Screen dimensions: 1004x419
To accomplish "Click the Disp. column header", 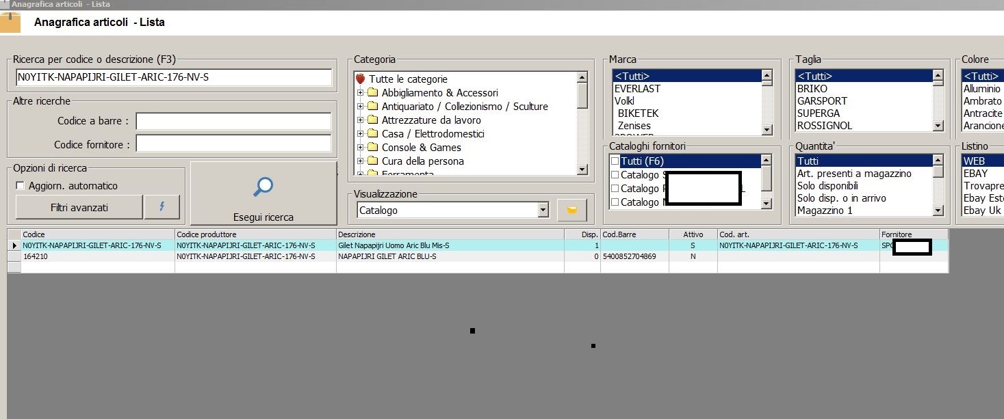I will coord(582,234).
